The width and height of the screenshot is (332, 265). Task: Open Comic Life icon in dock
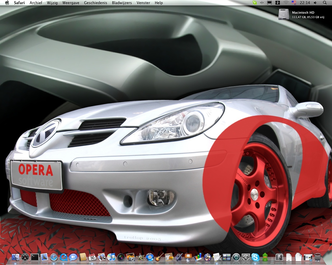point(208,257)
